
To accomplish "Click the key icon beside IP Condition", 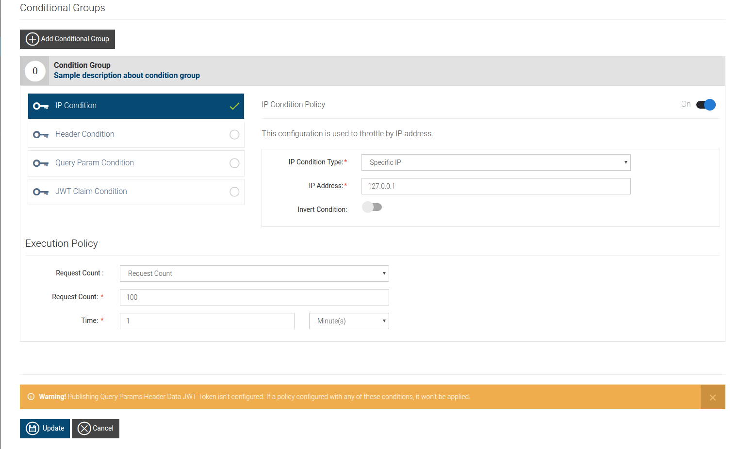I will (x=41, y=106).
